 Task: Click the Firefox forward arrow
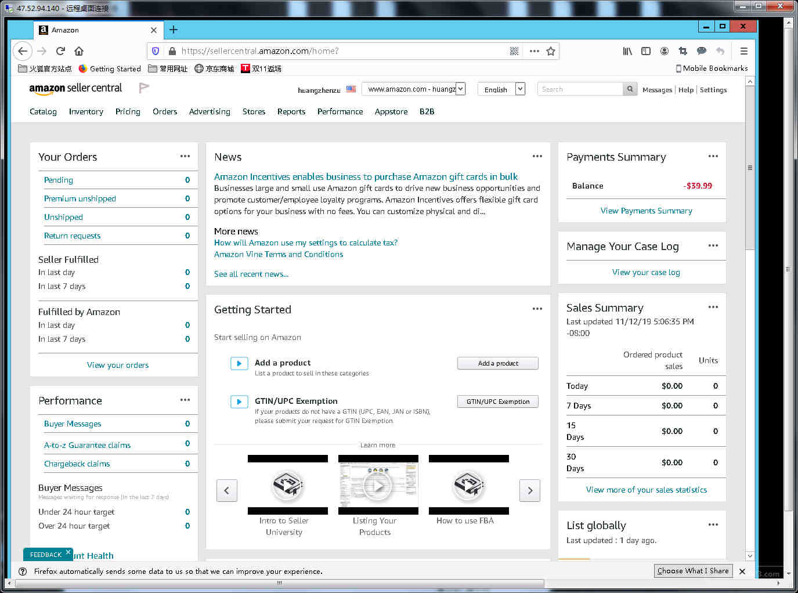click(42, 51)
